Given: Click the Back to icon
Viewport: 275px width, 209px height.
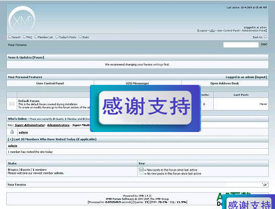Looking at the screenshot, I should [266, 37].
